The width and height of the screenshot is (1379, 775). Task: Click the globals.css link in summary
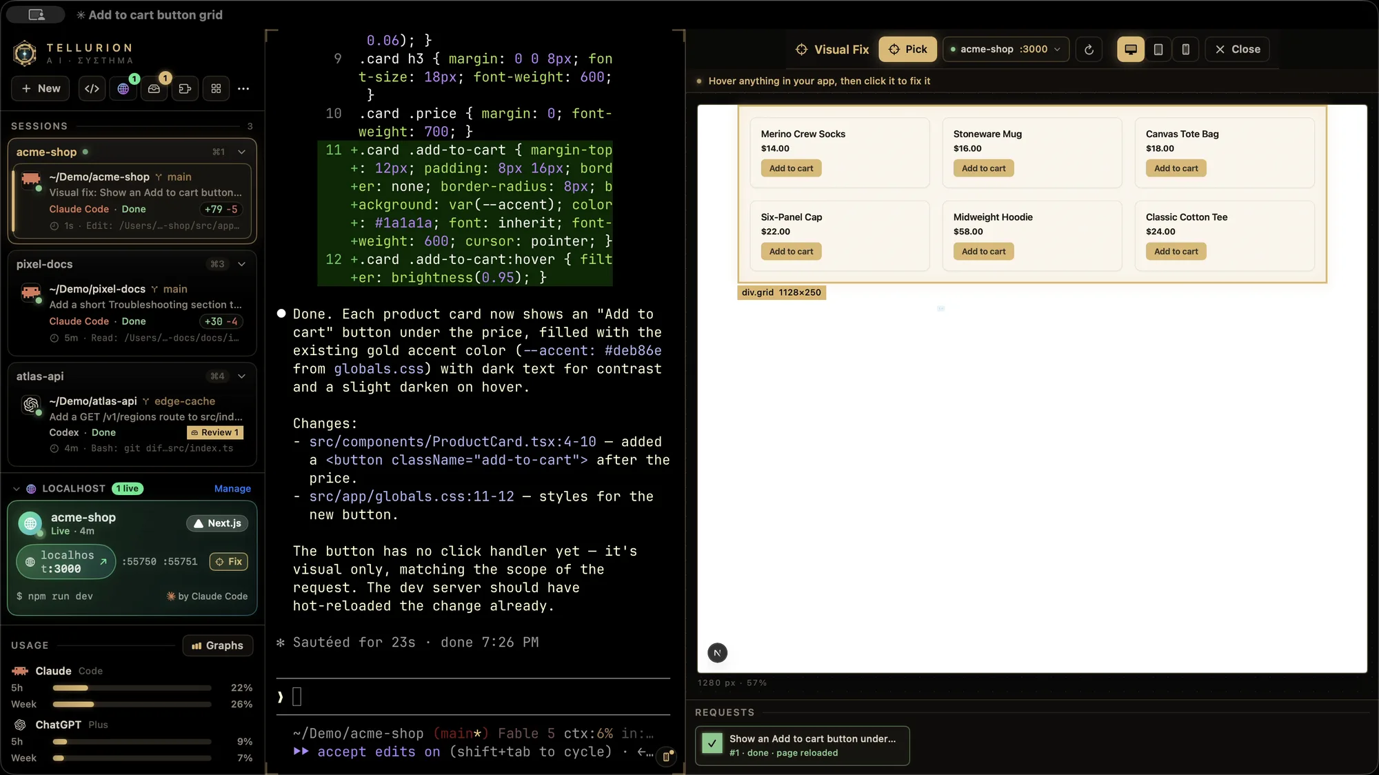coord(379,369)
